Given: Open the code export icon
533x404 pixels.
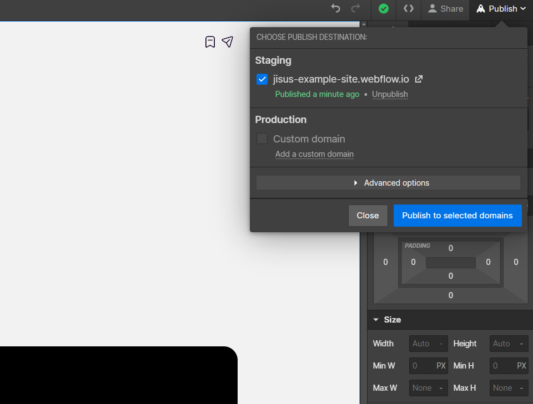Looking at the screenshot, I should (x=409, y=8).
